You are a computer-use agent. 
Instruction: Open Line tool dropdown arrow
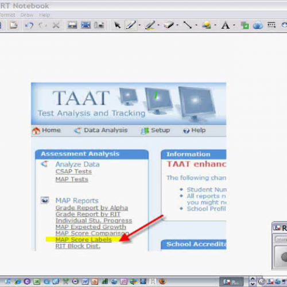[196, 25]
